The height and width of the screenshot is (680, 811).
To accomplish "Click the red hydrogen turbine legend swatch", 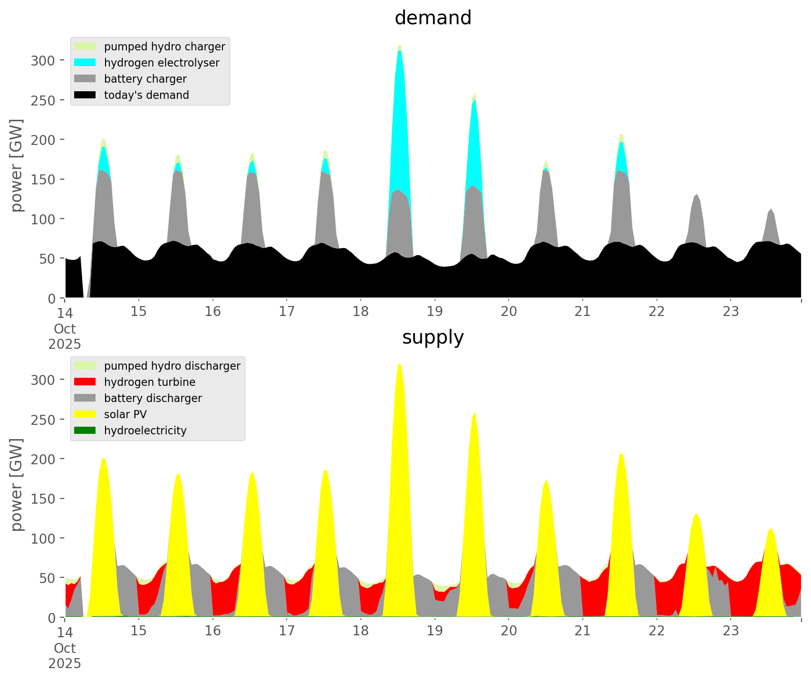I will 85,382.
